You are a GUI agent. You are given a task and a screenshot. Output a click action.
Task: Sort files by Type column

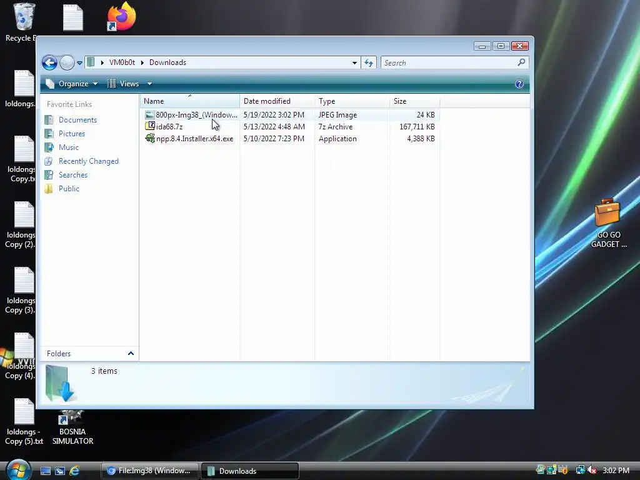click(x=352, y=101)
